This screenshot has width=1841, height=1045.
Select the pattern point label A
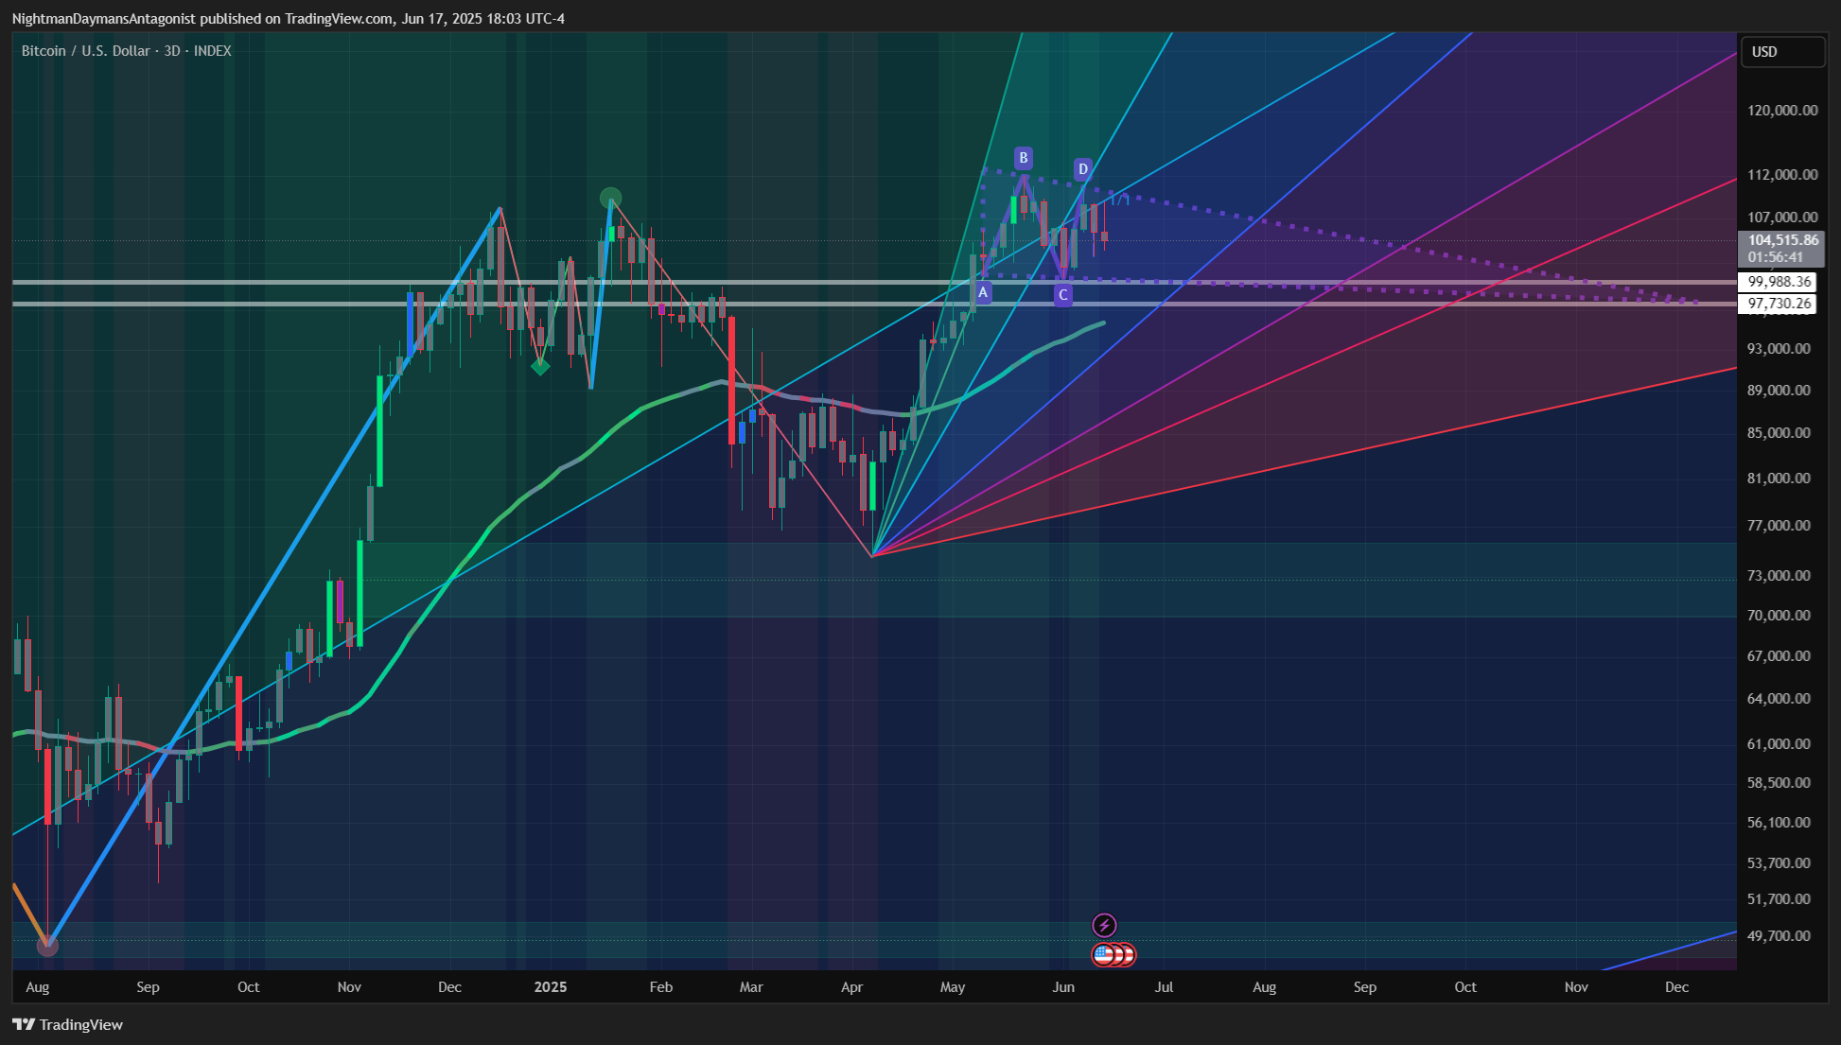[x=983, y=292]
